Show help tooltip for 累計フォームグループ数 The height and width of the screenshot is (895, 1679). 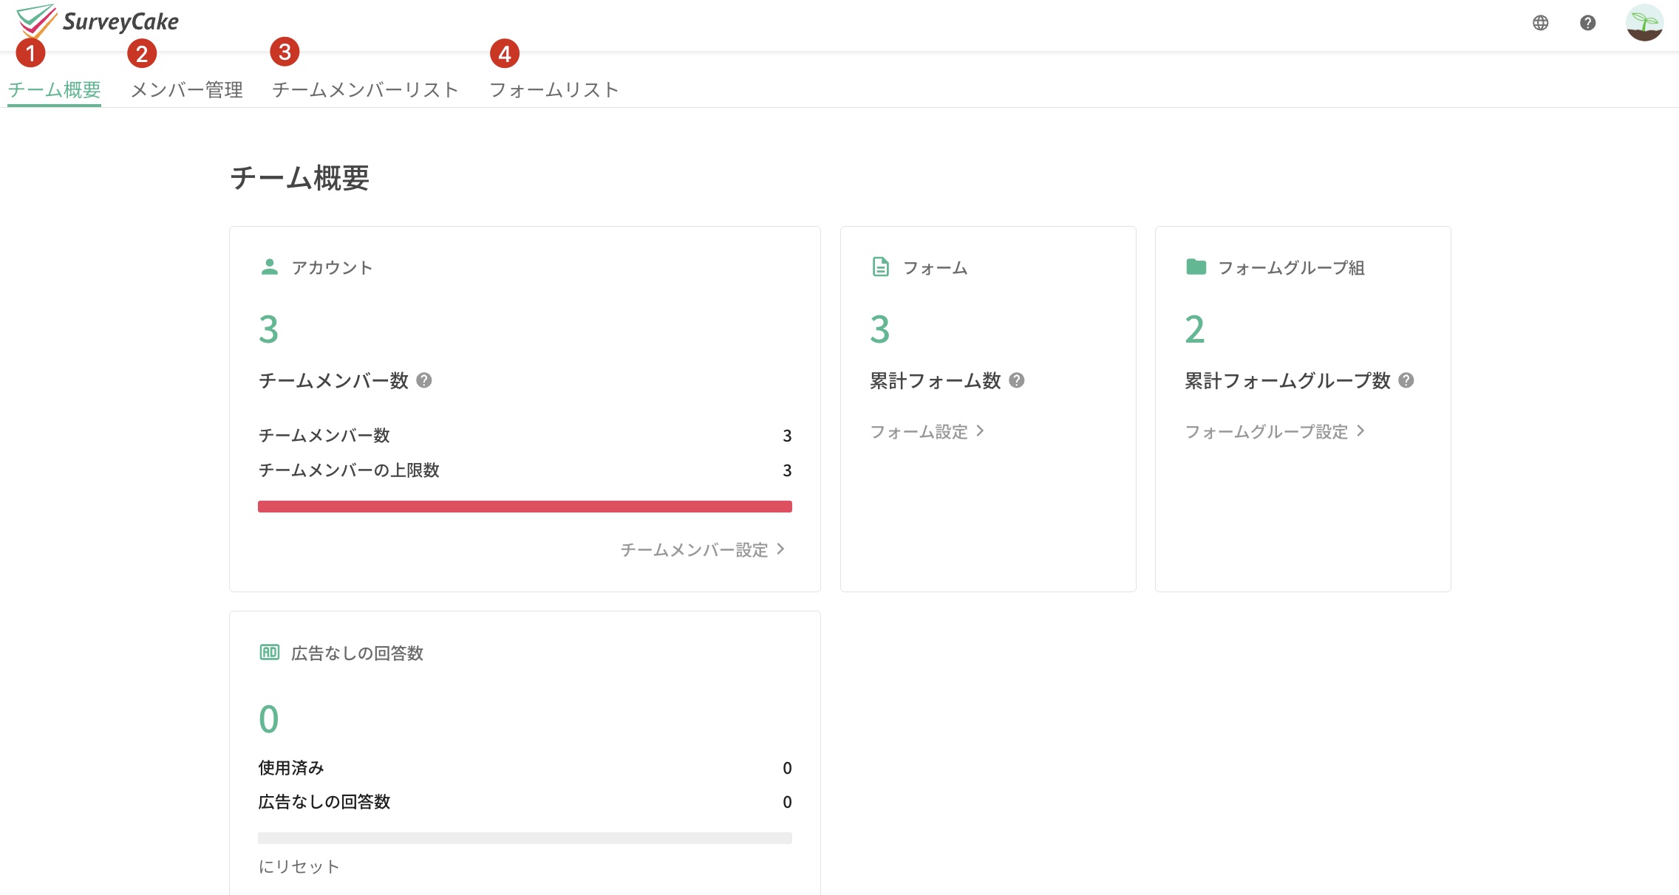[1406, 380]
